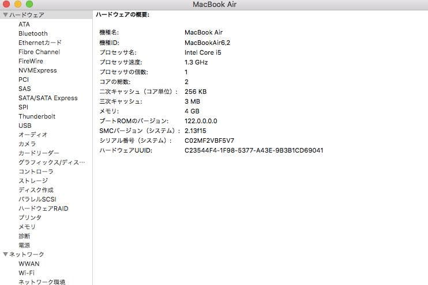The width and height of the screenshot is (428, 285).
Task: Click the プロセッサの個数 label
Action: [123, 72]
